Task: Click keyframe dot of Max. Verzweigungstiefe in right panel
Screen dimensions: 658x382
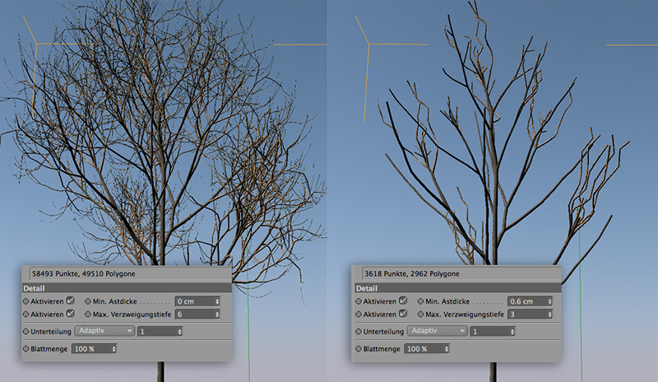Action: (420, 314)
